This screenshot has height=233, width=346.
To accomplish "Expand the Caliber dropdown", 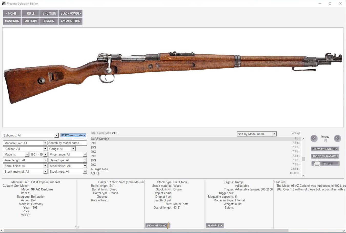I will pyautogui.click(x=45, y=149).
